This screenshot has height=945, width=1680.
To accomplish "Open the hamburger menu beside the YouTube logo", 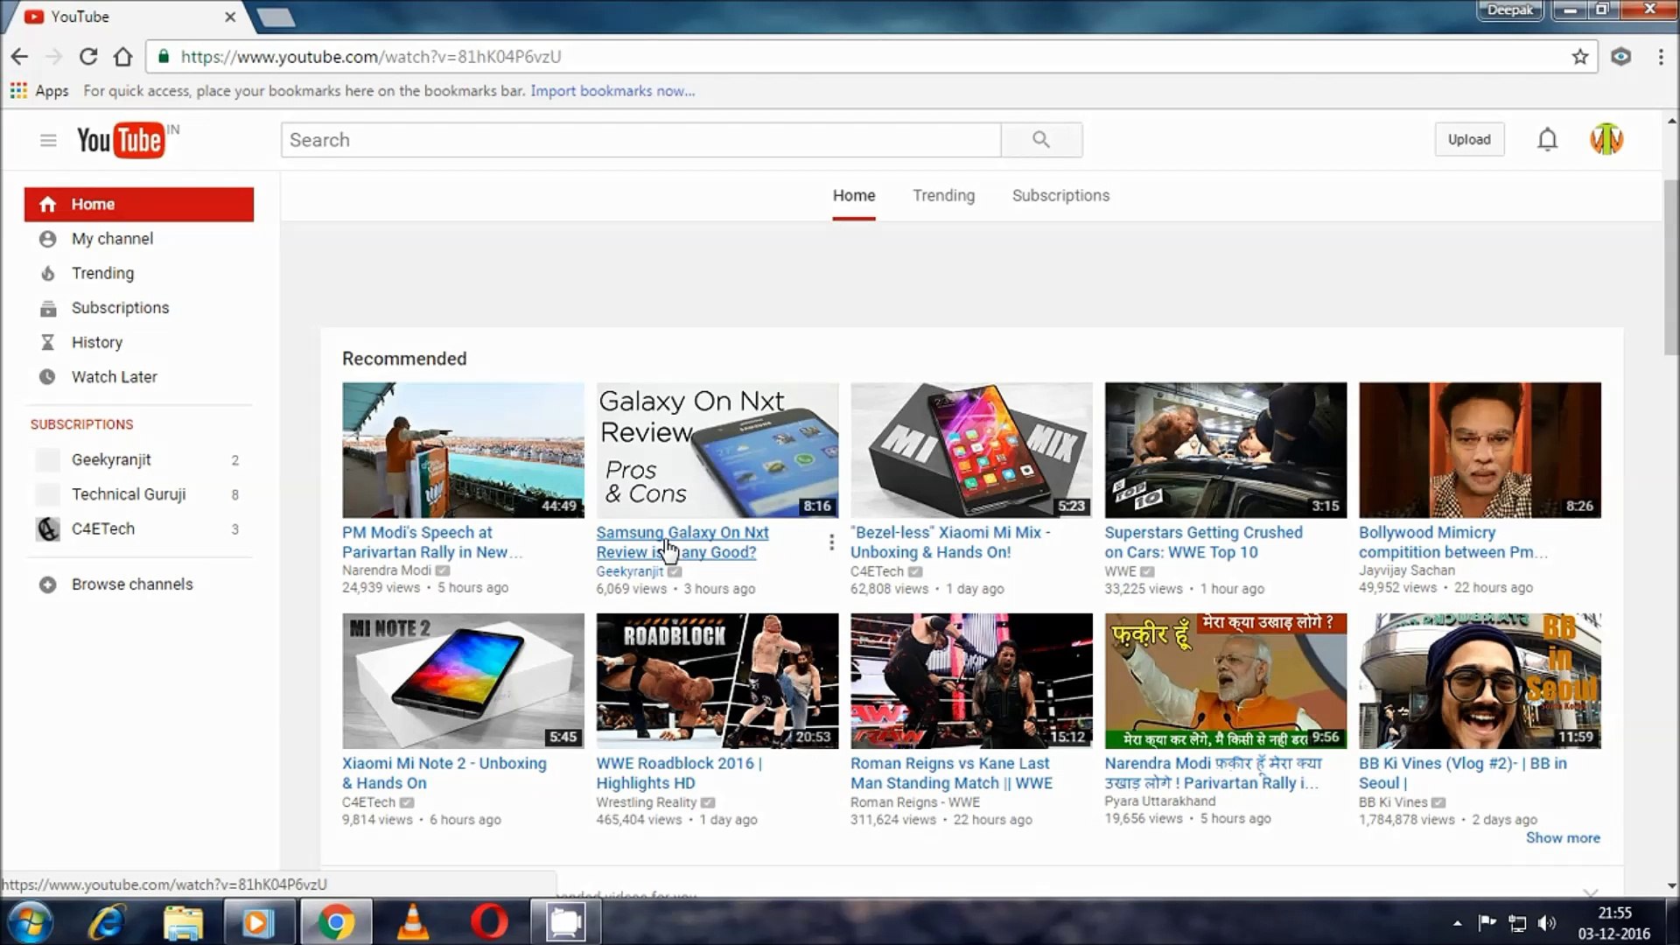I will [48, 140].
